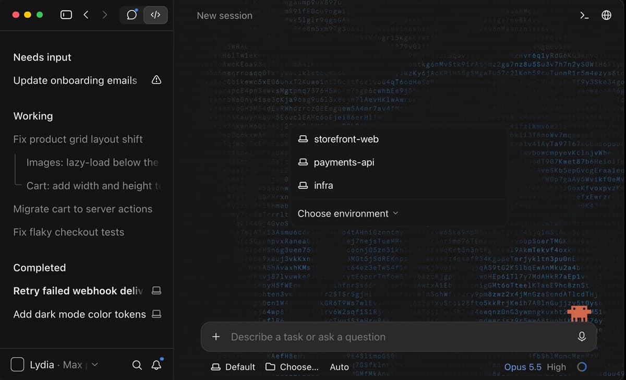The height and width of the screenshot is (380, 626).
Task: Toggle the sidebar panel icon
Action: coord(66,15)
